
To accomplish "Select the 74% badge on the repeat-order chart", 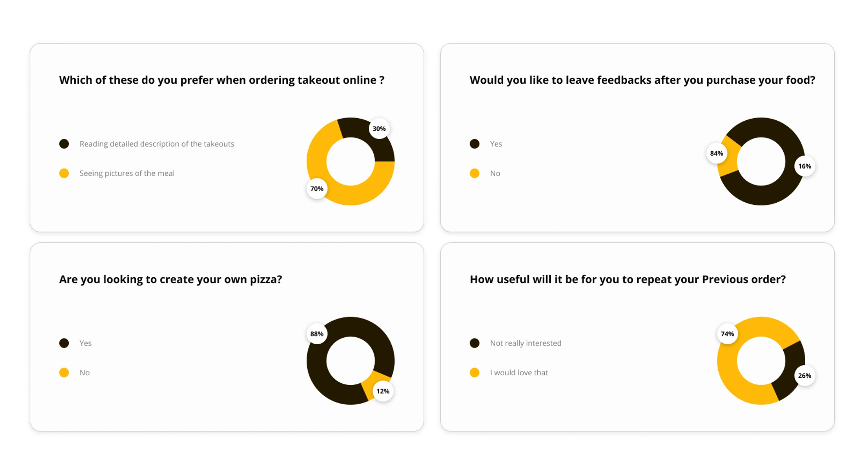I will coord(727,334).
